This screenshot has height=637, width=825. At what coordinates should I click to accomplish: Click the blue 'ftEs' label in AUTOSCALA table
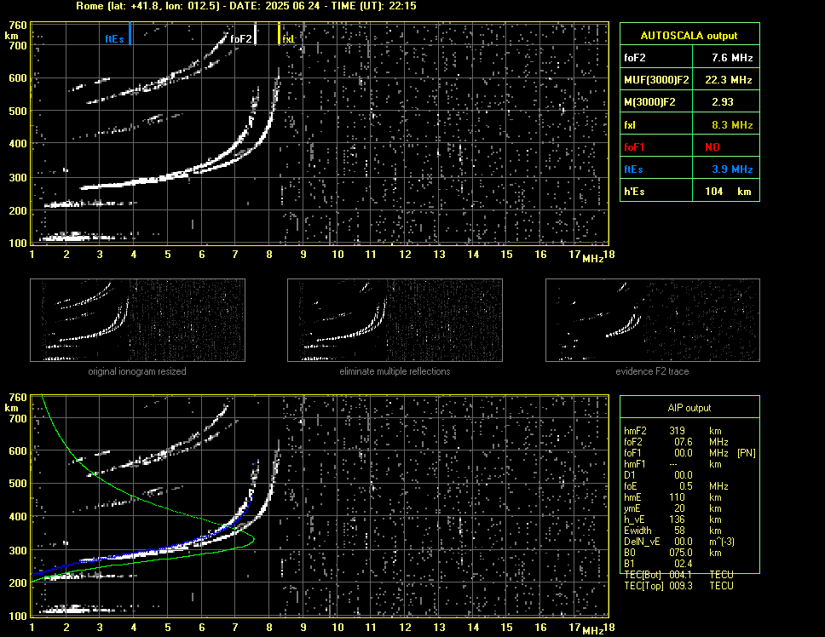tap(633, 169)
